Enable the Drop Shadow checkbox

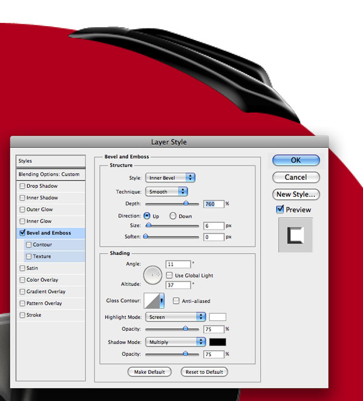[x=22, y=186]
